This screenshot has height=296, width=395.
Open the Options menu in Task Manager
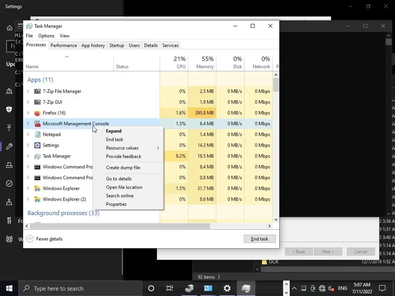[46, 36]
